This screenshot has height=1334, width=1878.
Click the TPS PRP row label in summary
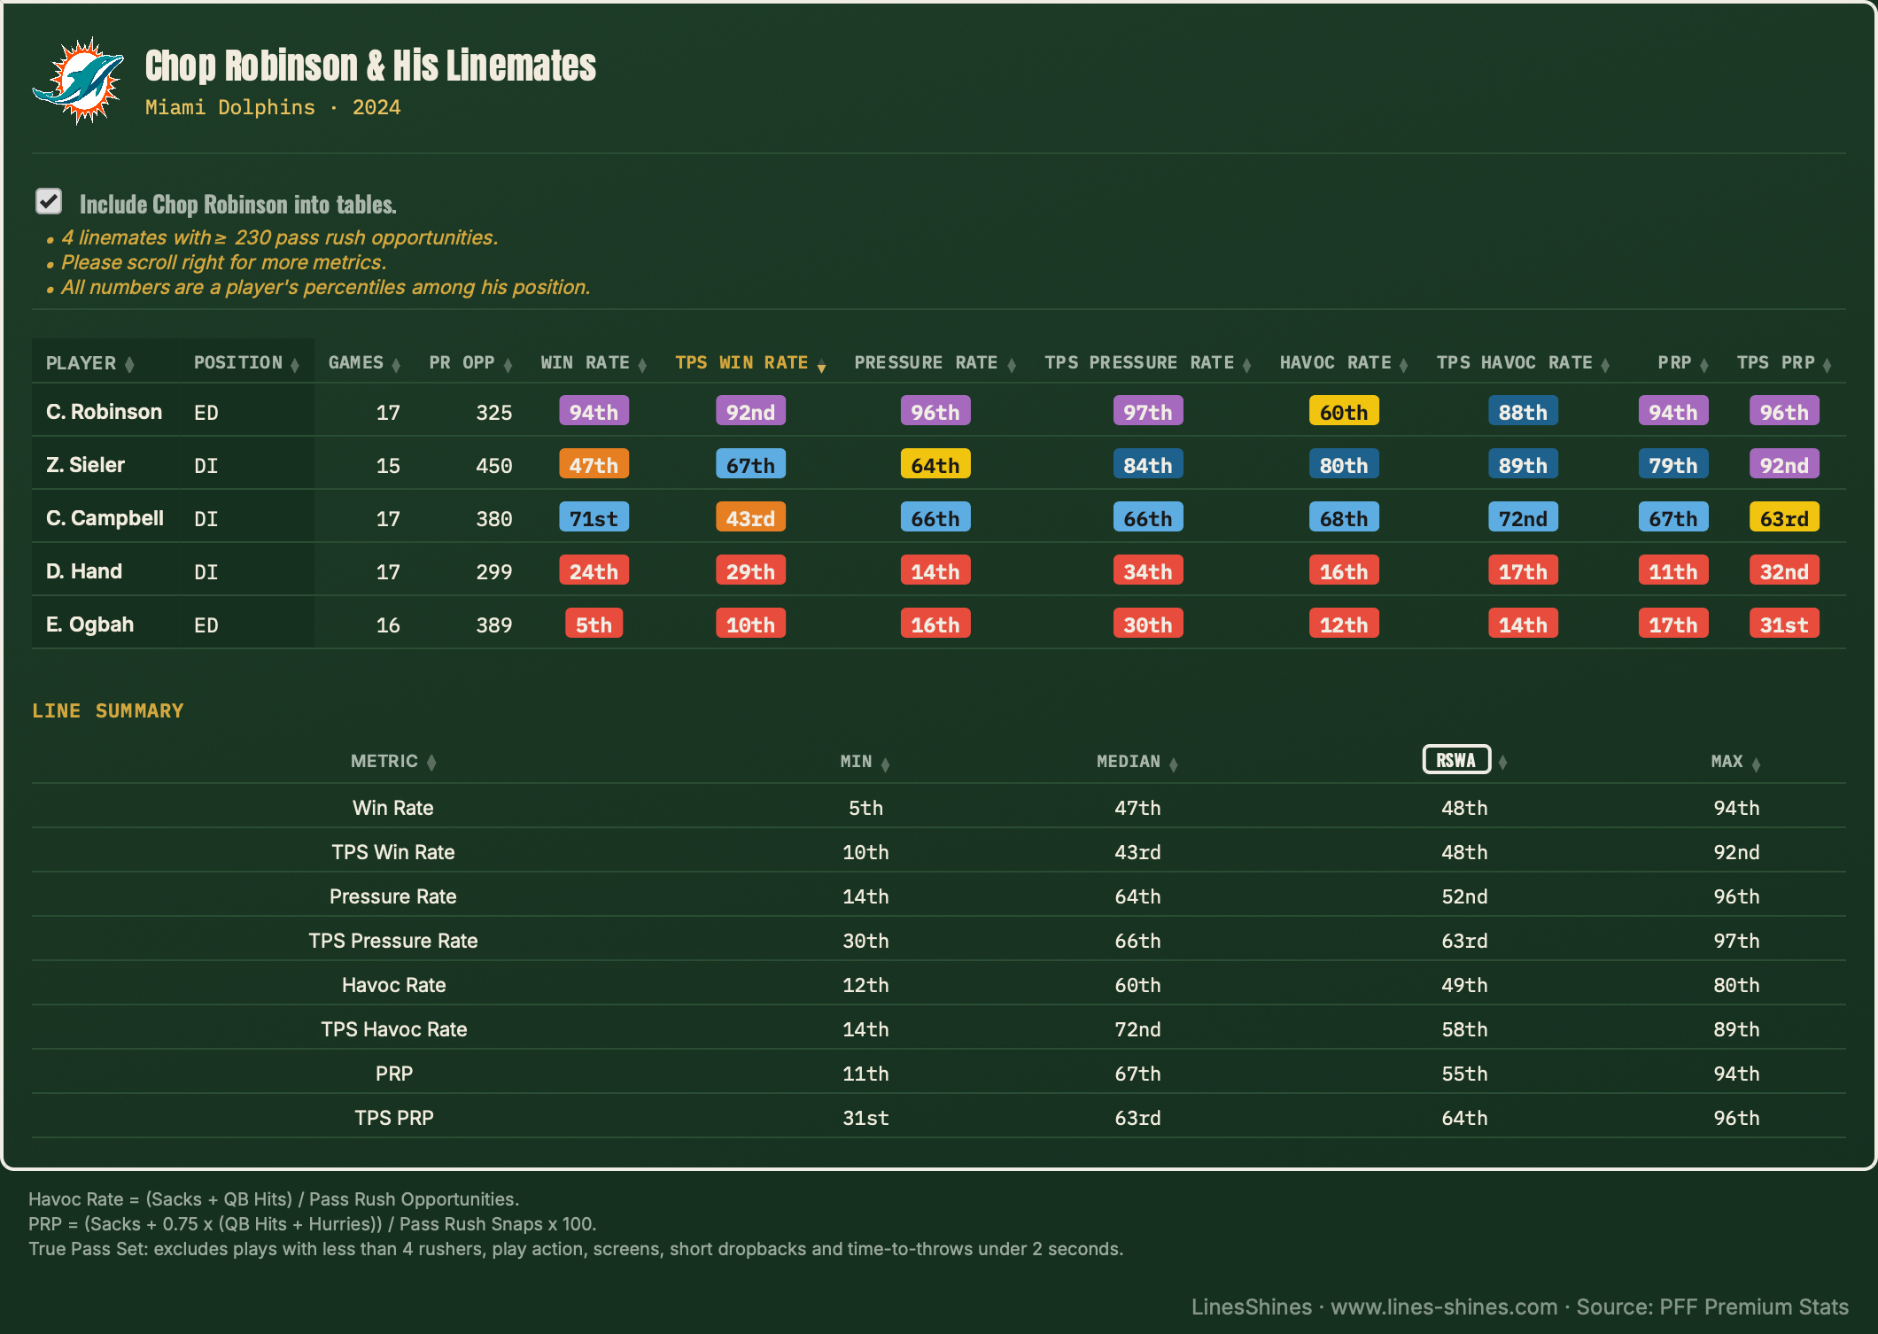coord(394,1118)
